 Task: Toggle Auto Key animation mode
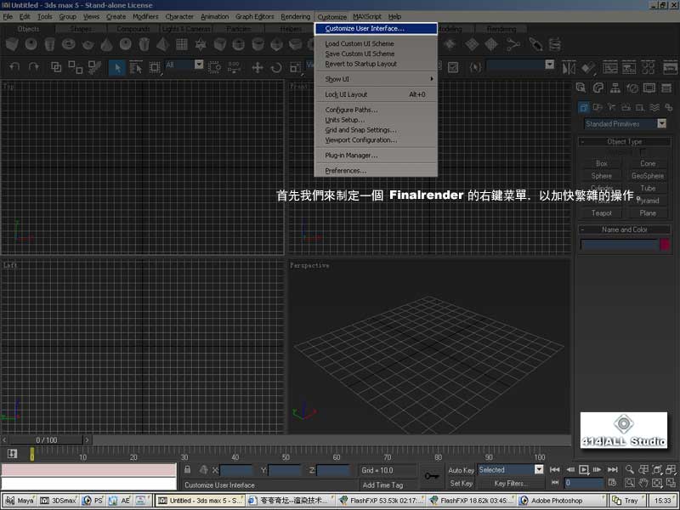[x=461, y=470]
